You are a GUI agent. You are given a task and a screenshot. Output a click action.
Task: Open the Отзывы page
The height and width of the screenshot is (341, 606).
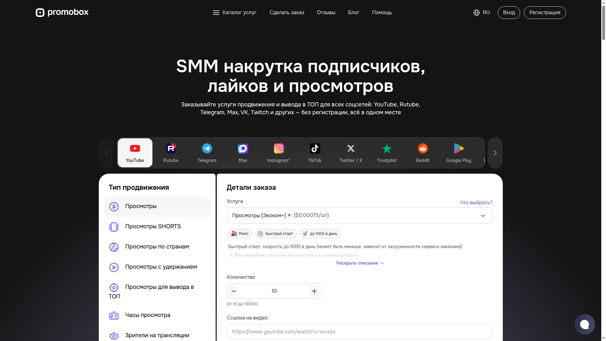click(x=326, y=13)
